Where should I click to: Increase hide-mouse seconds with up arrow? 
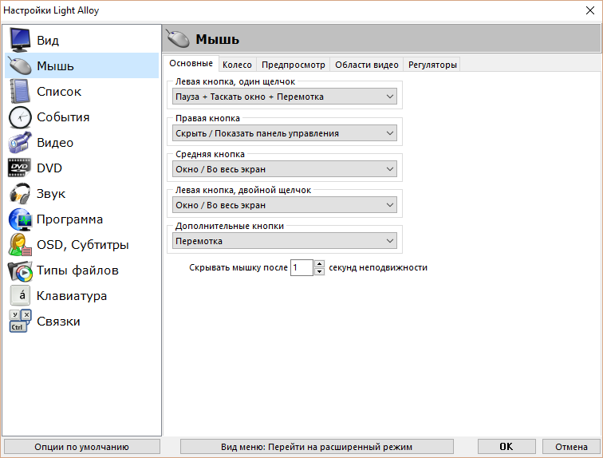point(319,264)
